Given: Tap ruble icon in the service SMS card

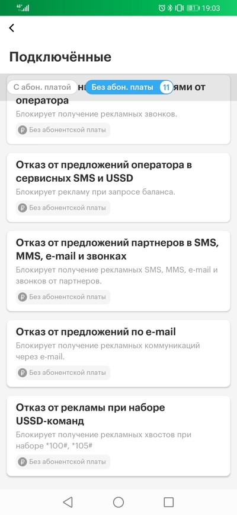Looking at the screenshot, I should pos(23,208).
